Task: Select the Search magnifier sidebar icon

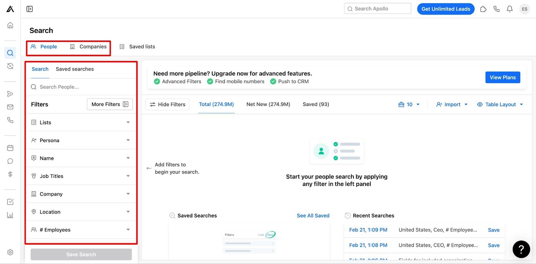Action: click(10, 53)
